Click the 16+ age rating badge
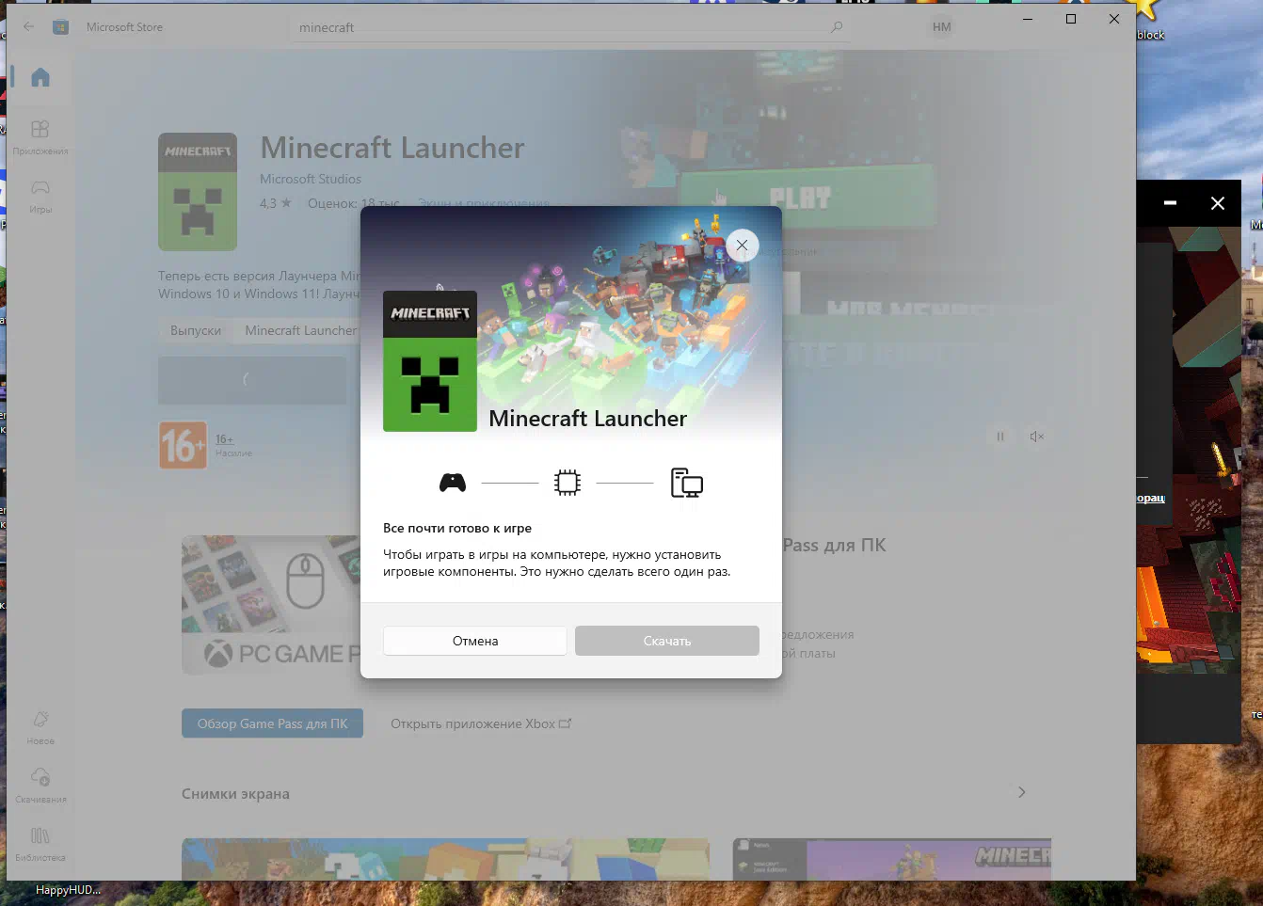 [183, 445]
